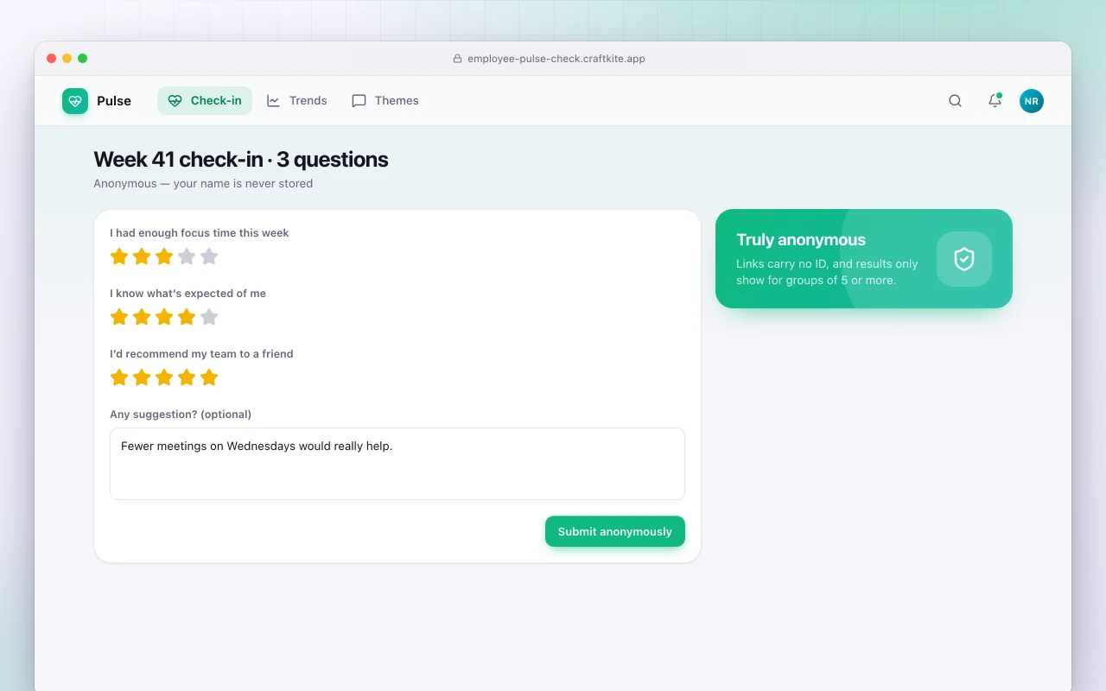Open the NR user avatar
The width and height of the screenshot is (1106, 691).
1031,101
